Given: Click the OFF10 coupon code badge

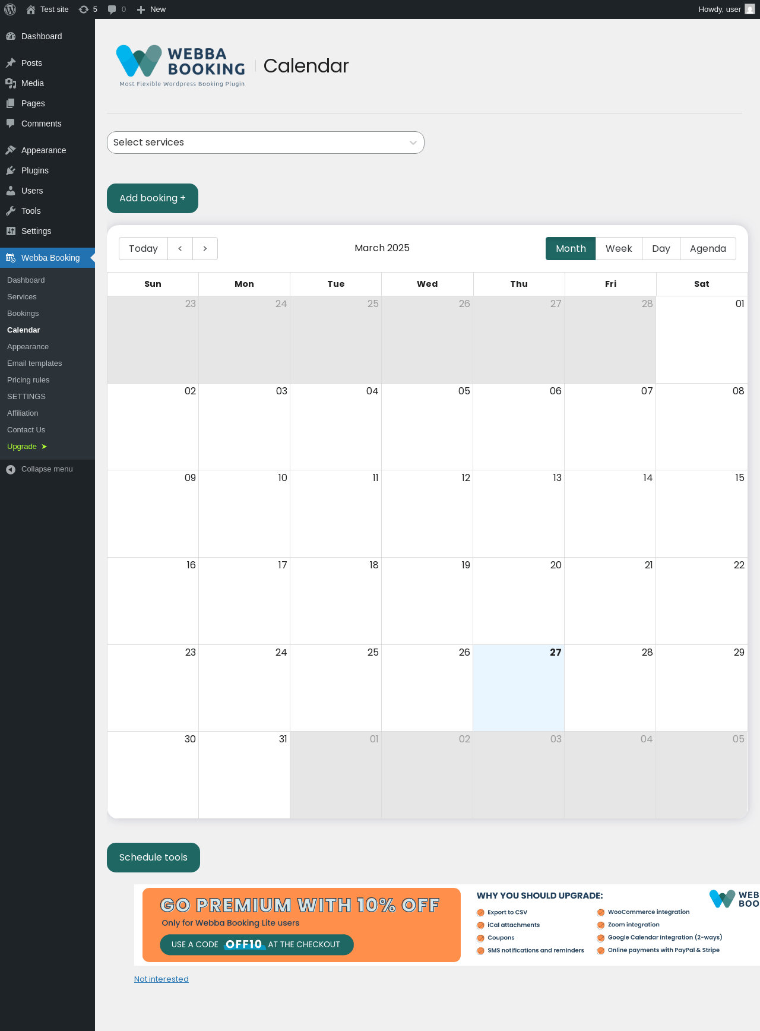Looking at the screenshot, I should point(244,944).
